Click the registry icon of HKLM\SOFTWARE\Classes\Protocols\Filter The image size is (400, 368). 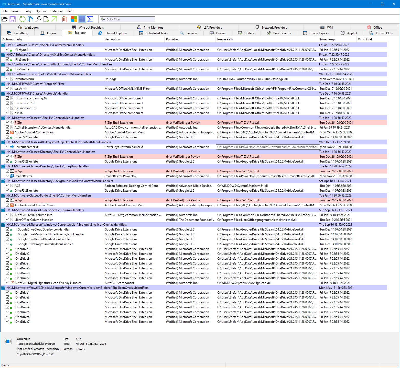point(3,84)
